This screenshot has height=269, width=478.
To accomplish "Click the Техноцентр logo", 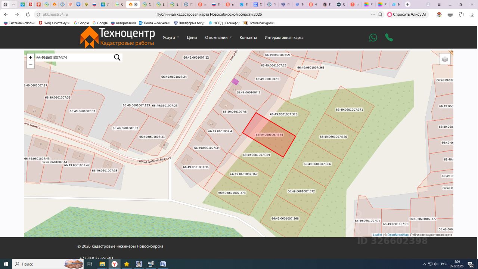I will click(x=117, y=37).
